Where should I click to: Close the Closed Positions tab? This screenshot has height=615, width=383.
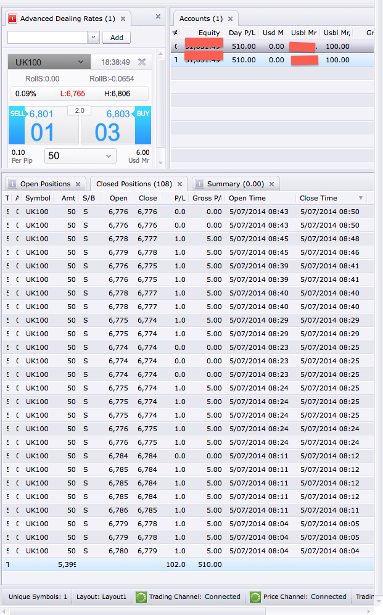[x=179, y=184]
